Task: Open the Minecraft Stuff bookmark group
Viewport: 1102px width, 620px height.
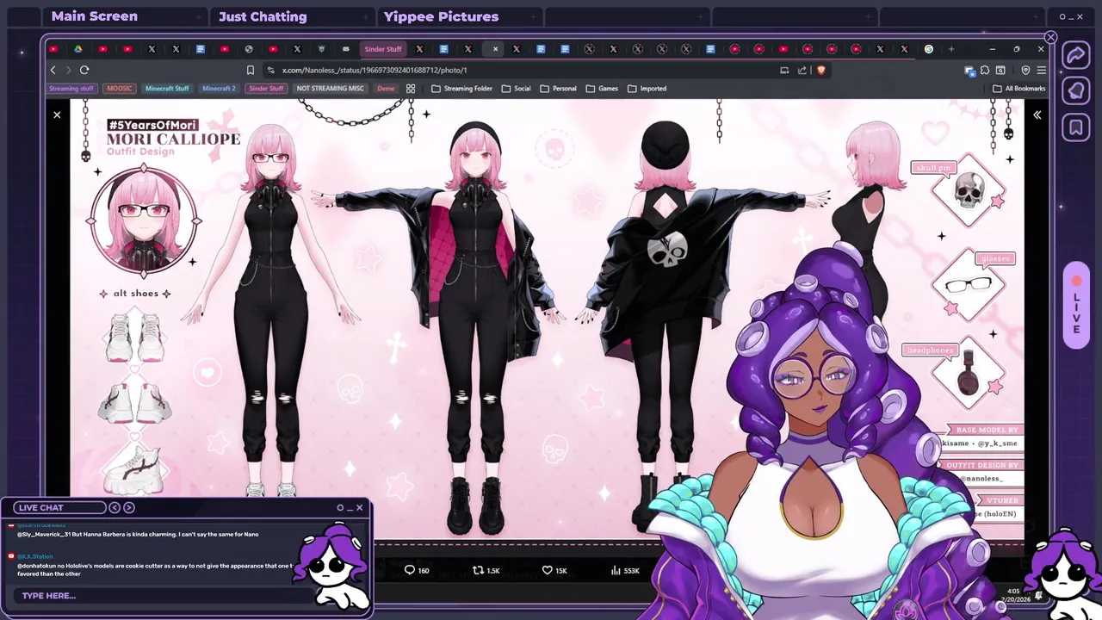Action: point(167,89)
